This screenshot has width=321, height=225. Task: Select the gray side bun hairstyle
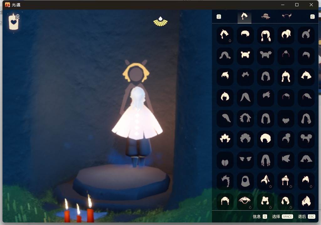pyautogui.click(x=286, y=139)
